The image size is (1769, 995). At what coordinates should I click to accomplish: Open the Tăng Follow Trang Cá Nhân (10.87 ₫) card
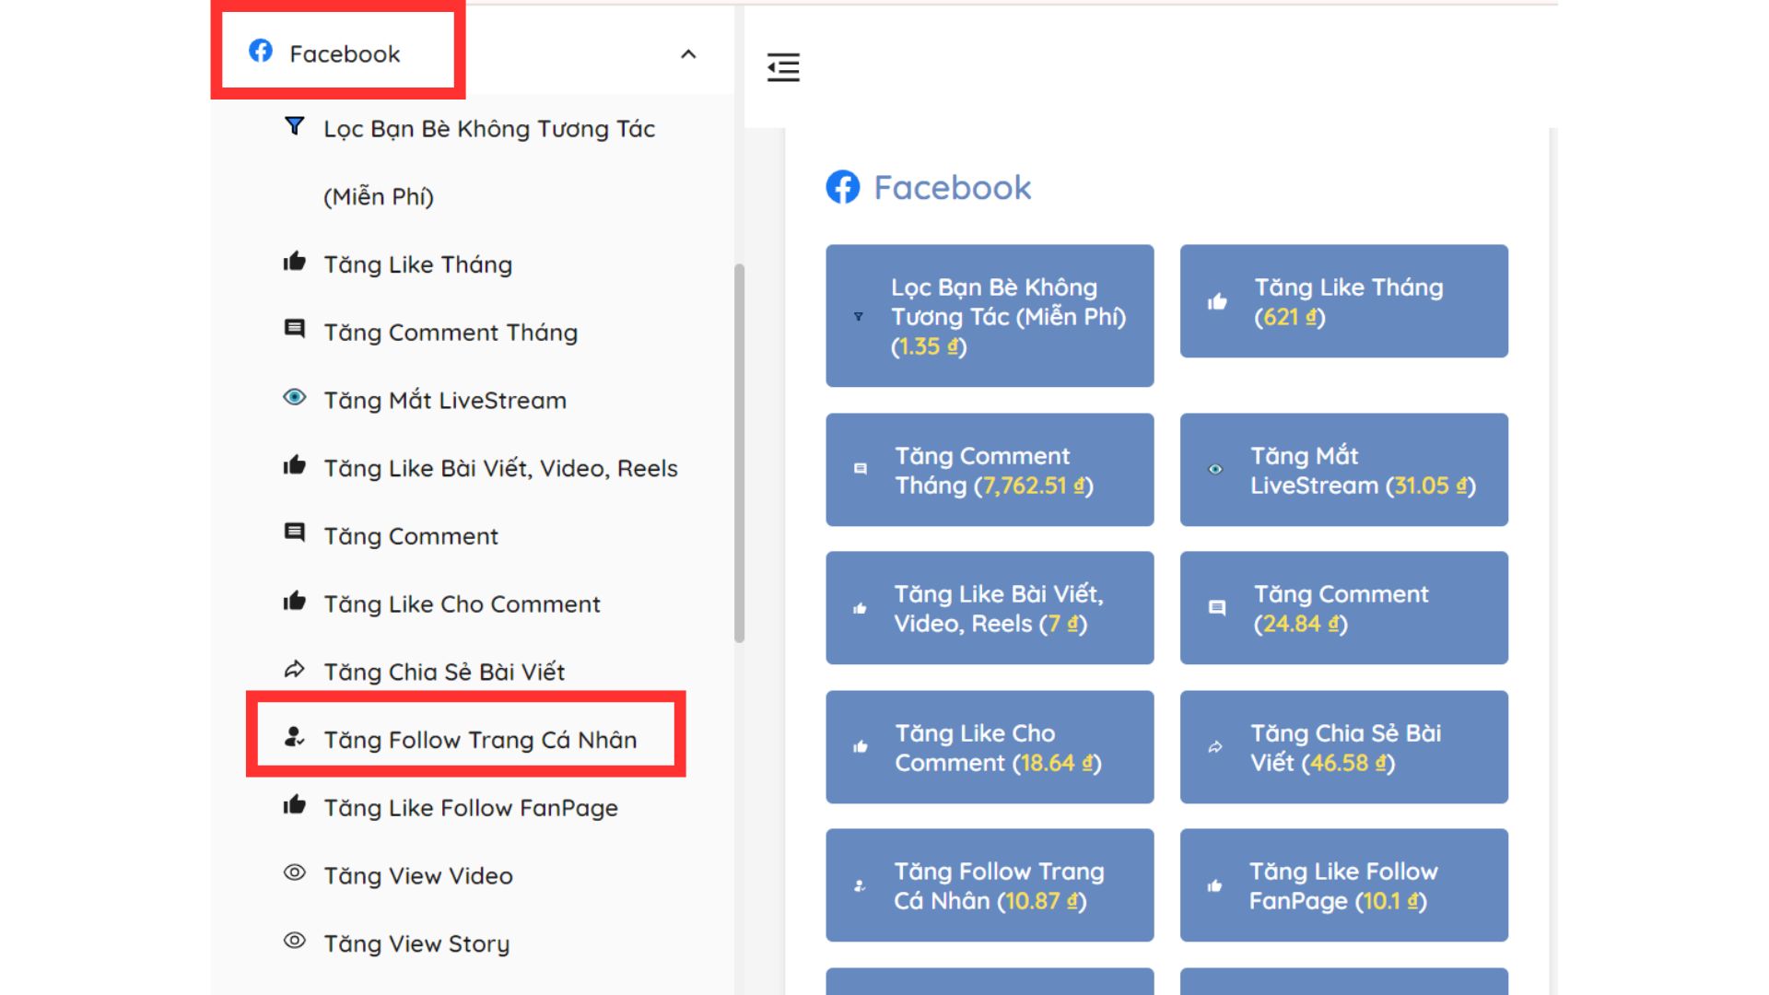tap(990, 885)
